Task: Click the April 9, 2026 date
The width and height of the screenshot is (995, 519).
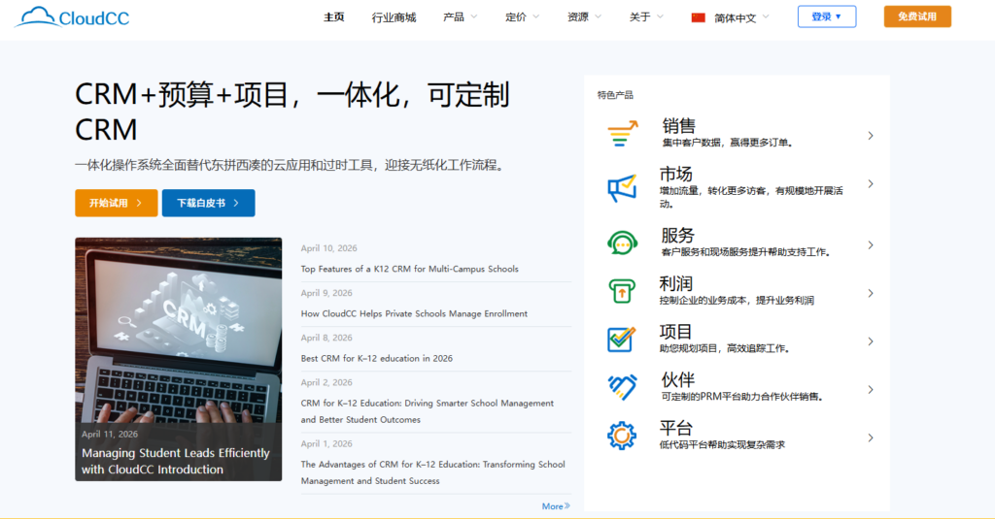Action: click(326, 293)
